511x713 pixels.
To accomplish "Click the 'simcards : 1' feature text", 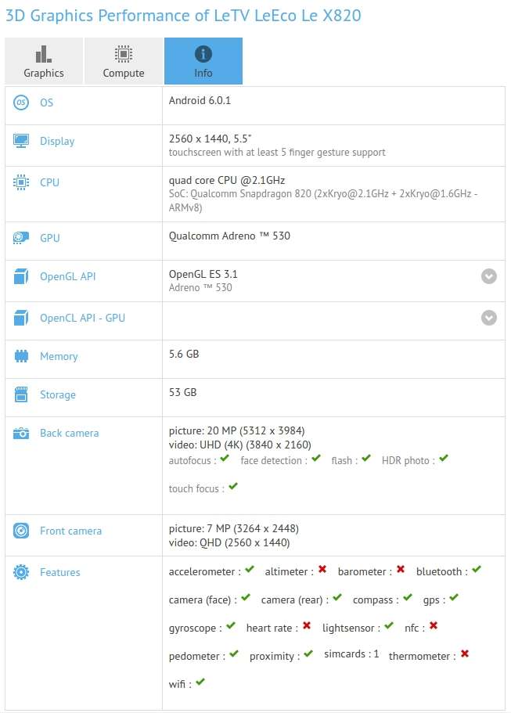I will tap(351, 654).
